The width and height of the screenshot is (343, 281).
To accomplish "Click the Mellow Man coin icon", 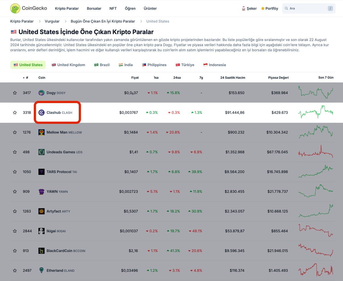I will [x=41, y=132].
